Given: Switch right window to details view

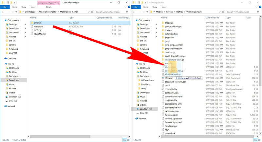Looking at the screenshot, I should (x=255, y=140).
